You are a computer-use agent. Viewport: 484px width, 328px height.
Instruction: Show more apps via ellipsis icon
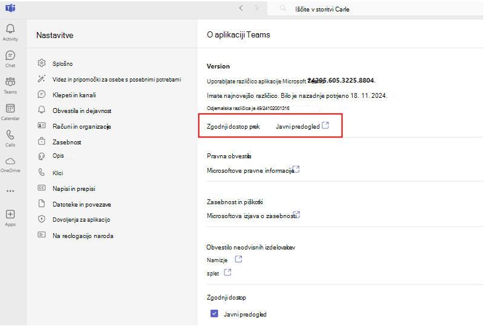click(x=10, y=191)
